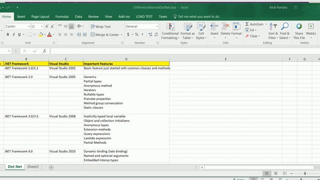Open the Font Color dropdown arrow
The height and width of the screenshot is (180, 320).
(53, 34)
